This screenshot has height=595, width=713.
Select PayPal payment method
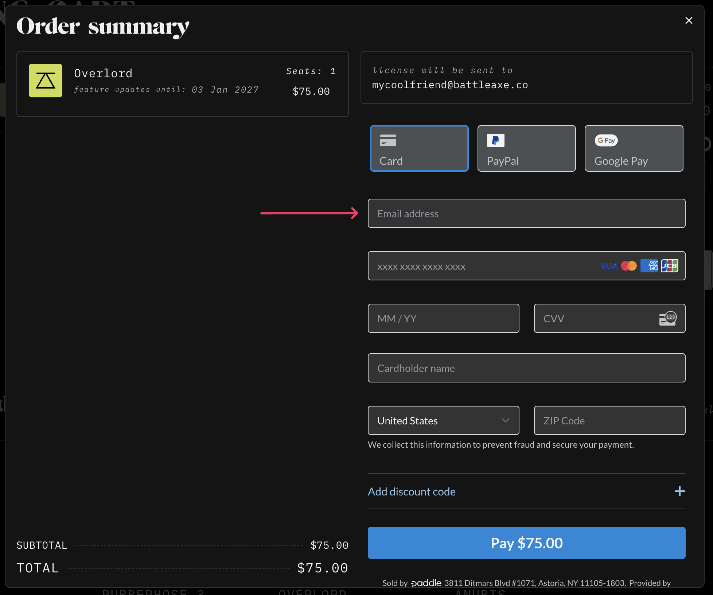pyautogui.click(x=526, y=148)
